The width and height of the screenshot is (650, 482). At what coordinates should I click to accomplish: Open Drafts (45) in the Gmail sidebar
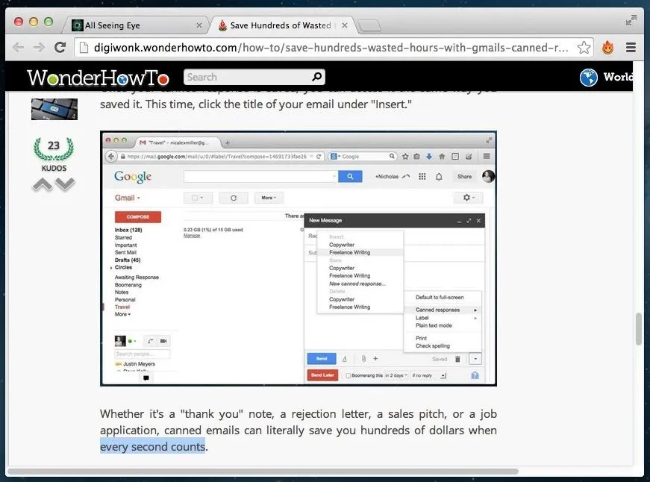(x=128, y=260)
